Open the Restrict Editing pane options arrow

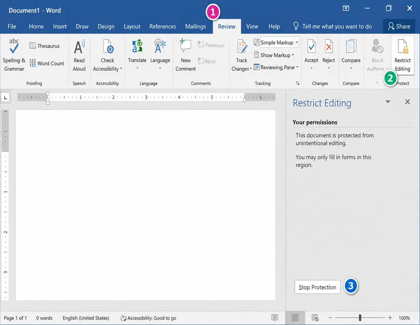[388, 102]
